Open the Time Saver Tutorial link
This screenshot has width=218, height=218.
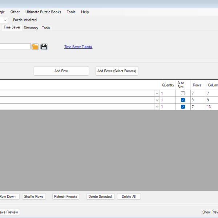pos(78,47)
